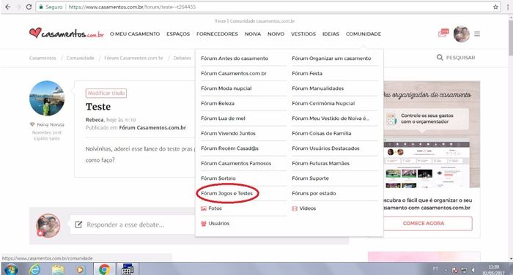The height and width of the screenshot is (275, 513).
Task: Select Fórum Manualidades
Action: coord(317,88)
